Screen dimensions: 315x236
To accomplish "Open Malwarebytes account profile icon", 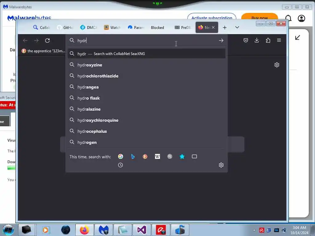I will click(x=301, y=18).
